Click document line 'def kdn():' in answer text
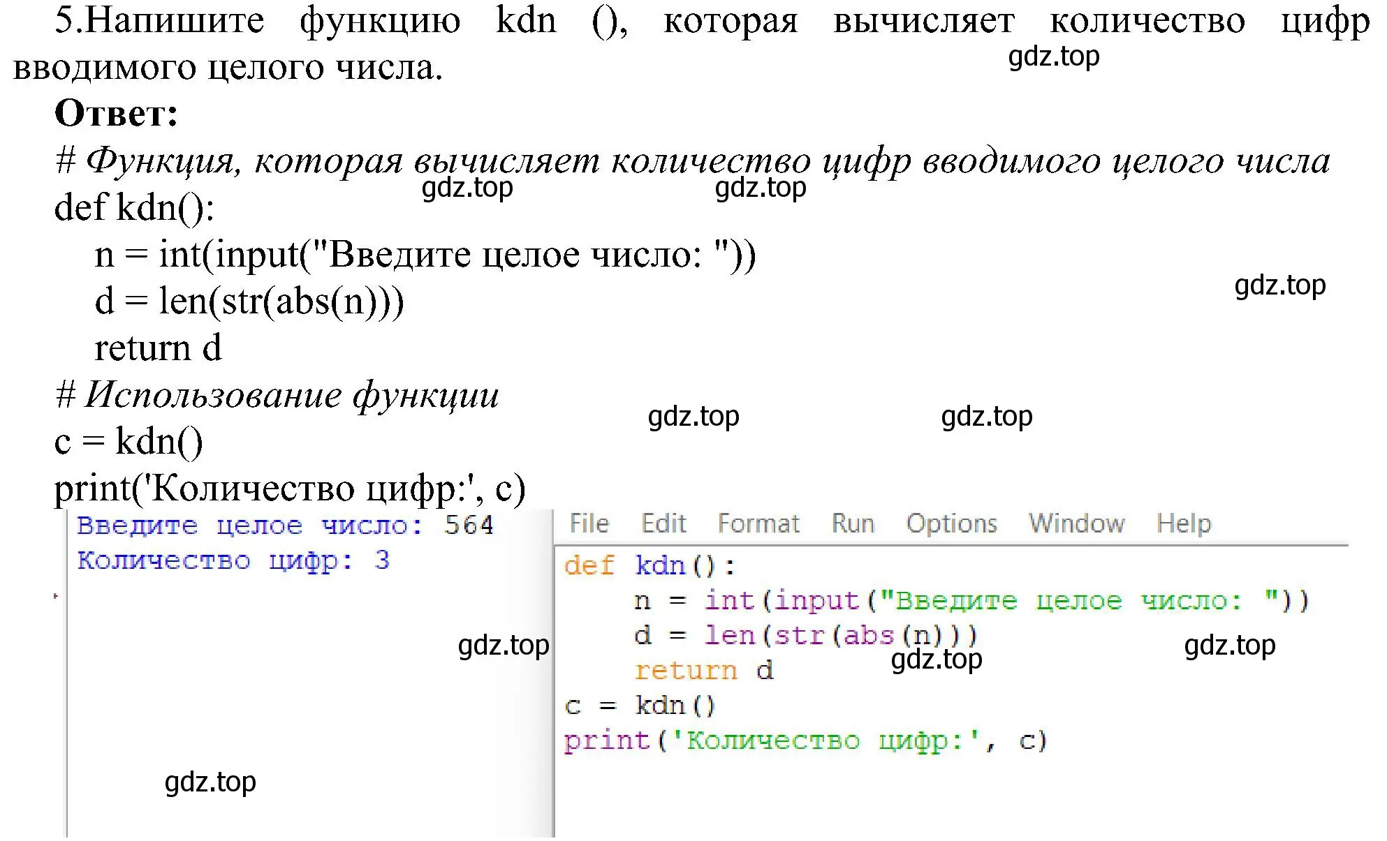The width and height of the screenshot is (1387, 841). (x=134, y=208)
